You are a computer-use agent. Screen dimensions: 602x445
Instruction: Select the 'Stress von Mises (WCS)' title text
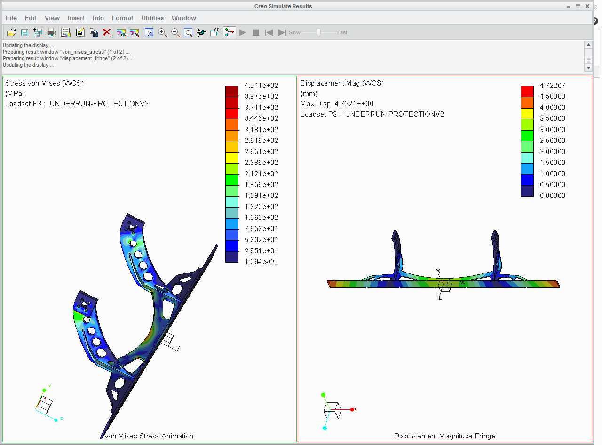44,83
